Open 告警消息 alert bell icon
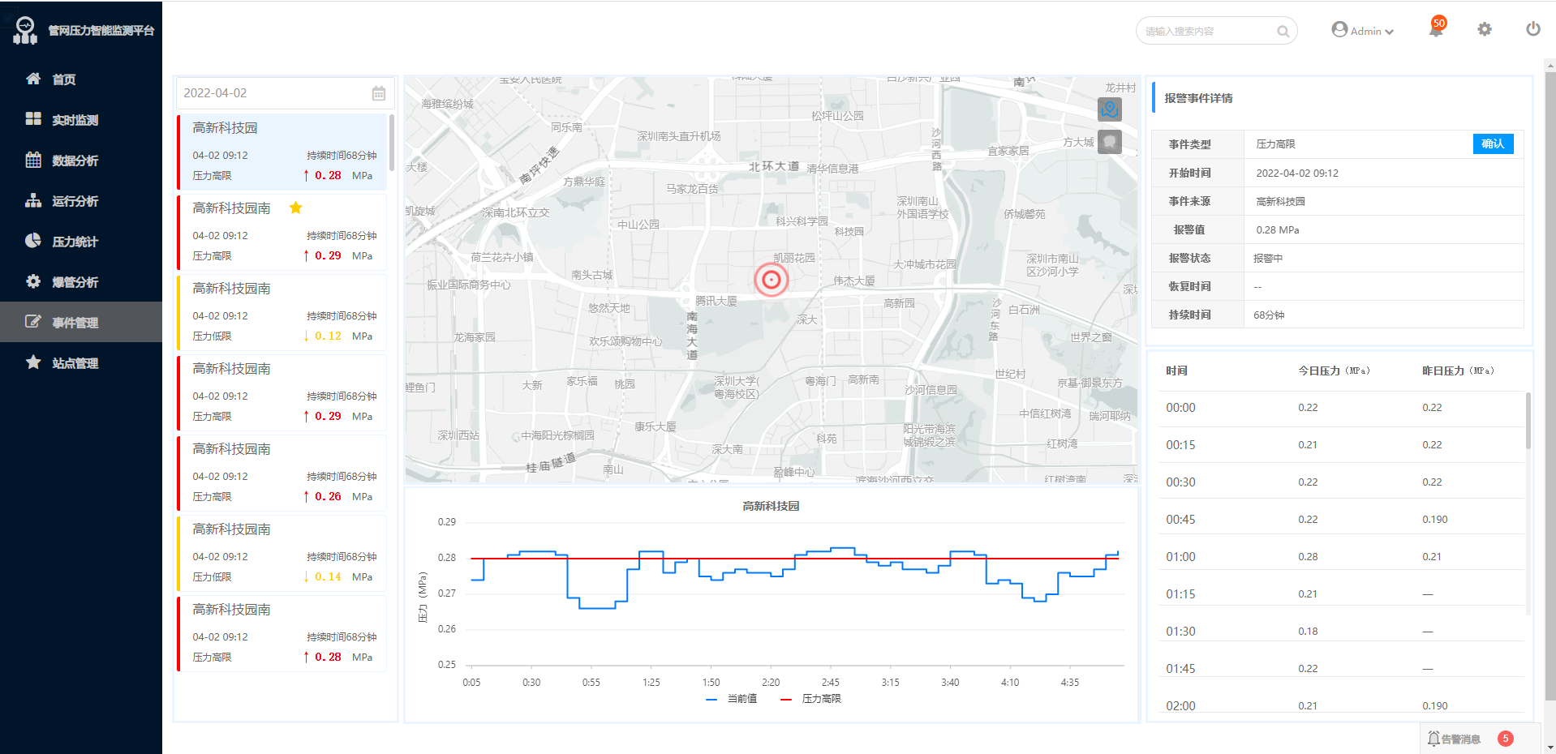Image resolution: width=1556 pixels, height=754 pixels. point(1433,739)
